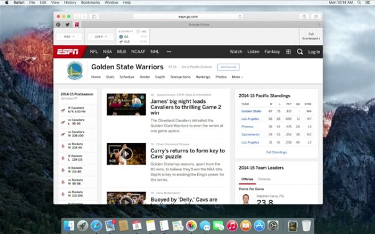
Task: Open the History menu
Action: [x=70, y=2]
